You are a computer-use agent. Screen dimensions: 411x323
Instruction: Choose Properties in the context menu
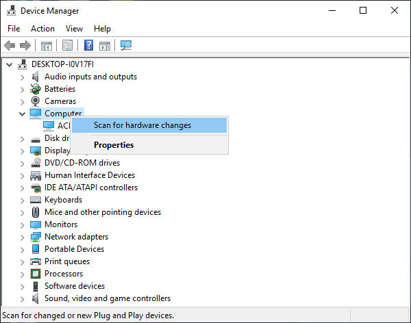click(x=149, y=145)
